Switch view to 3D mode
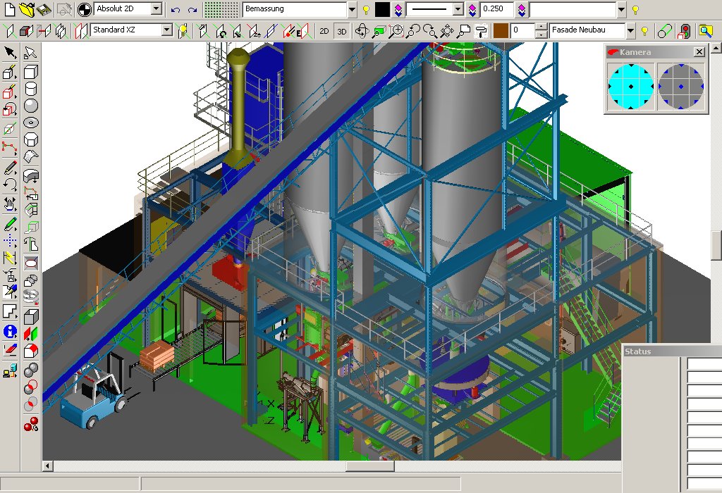This screenshot has width=722, height=493. click(341, 30)
